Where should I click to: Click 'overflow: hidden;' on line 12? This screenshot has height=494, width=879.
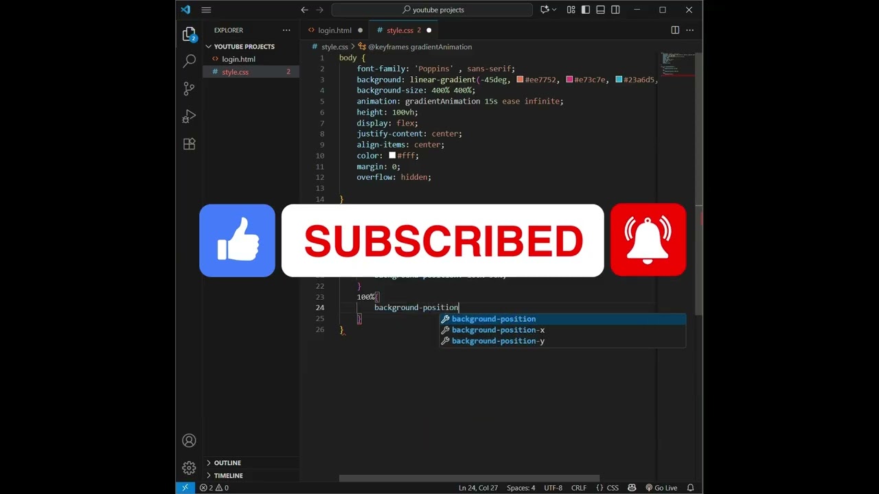393,177
